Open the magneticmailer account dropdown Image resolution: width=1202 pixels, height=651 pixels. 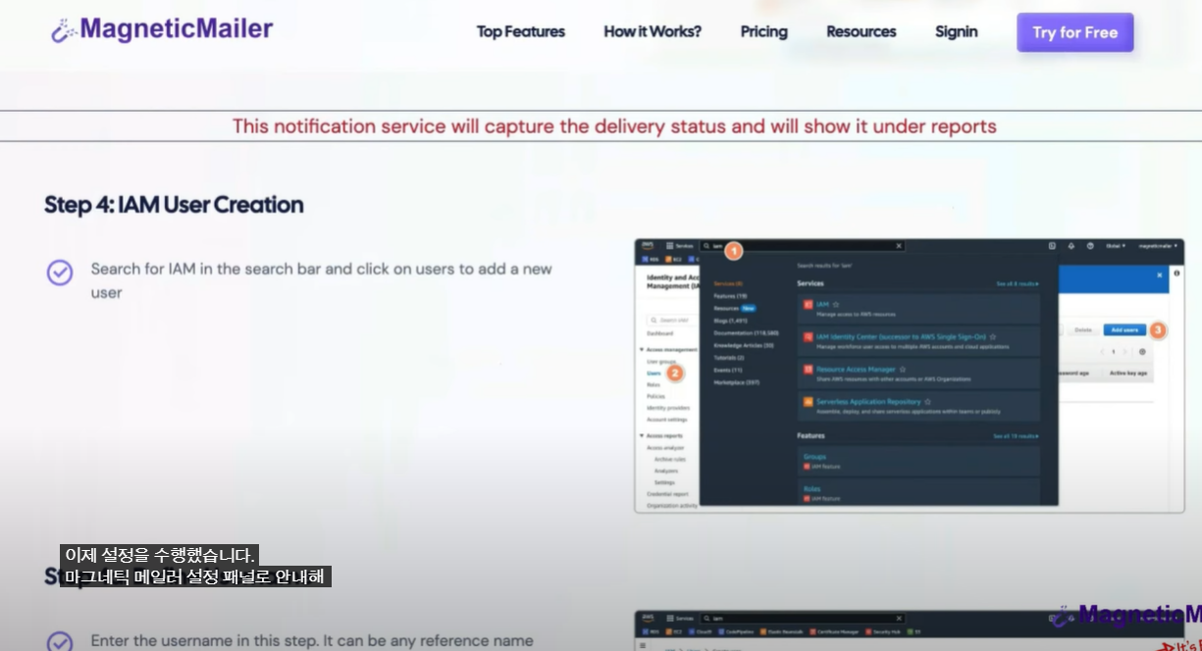[x=1158, y=246]
